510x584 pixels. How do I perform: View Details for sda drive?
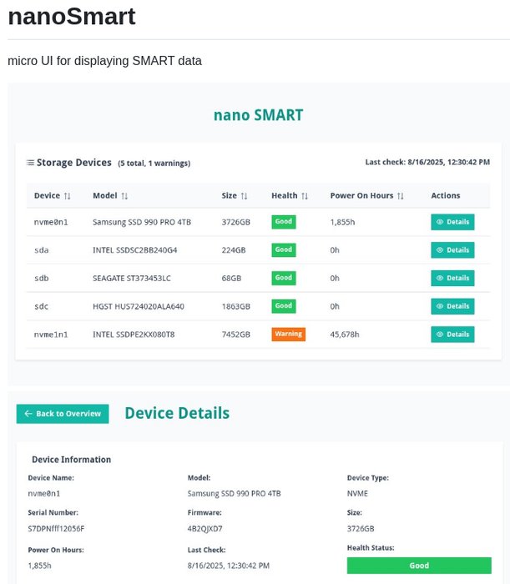[452, 250]
